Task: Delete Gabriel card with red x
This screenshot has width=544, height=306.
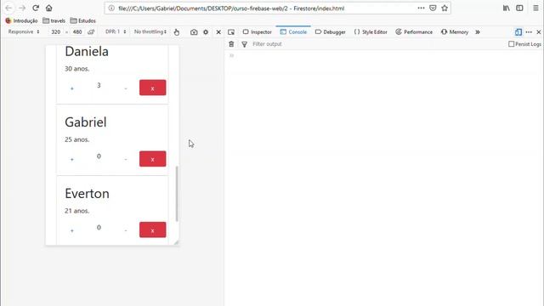Action: pos(153,159)
